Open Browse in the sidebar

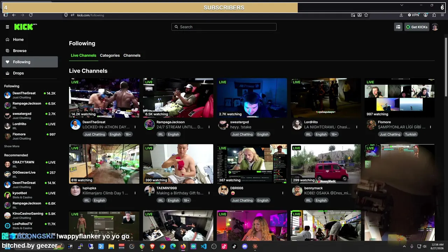pyautogui.click(x=30, y=51)
